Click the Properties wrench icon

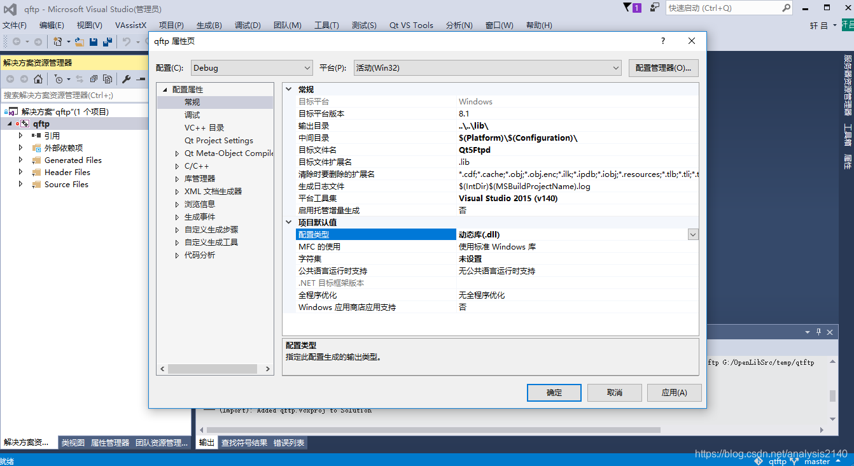pos(126,79)
